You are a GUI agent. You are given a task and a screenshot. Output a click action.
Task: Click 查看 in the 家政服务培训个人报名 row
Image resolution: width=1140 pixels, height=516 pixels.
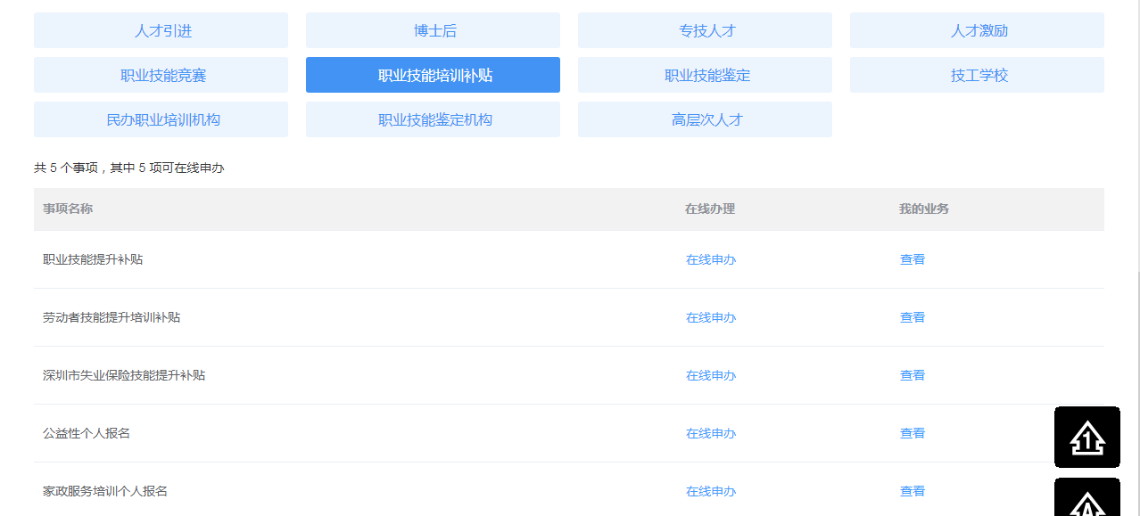point(912,491)
